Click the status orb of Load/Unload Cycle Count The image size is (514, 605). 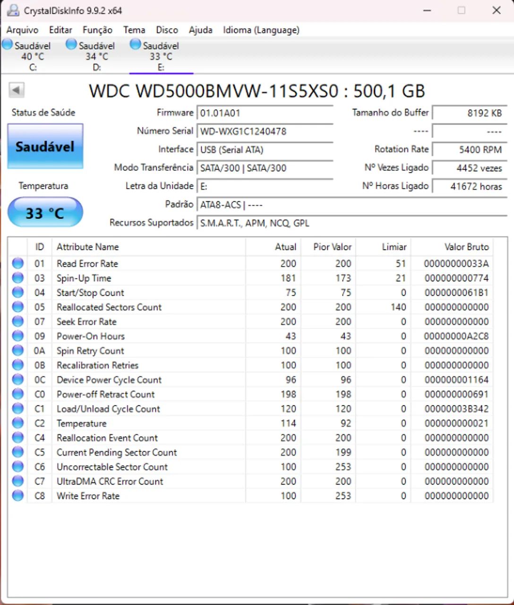(x=18, y=408)
